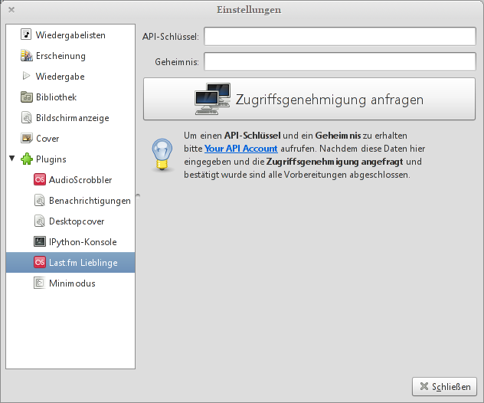
Task: Click the IPython-Konsole terminal icon
Action: tap(40, 241)
